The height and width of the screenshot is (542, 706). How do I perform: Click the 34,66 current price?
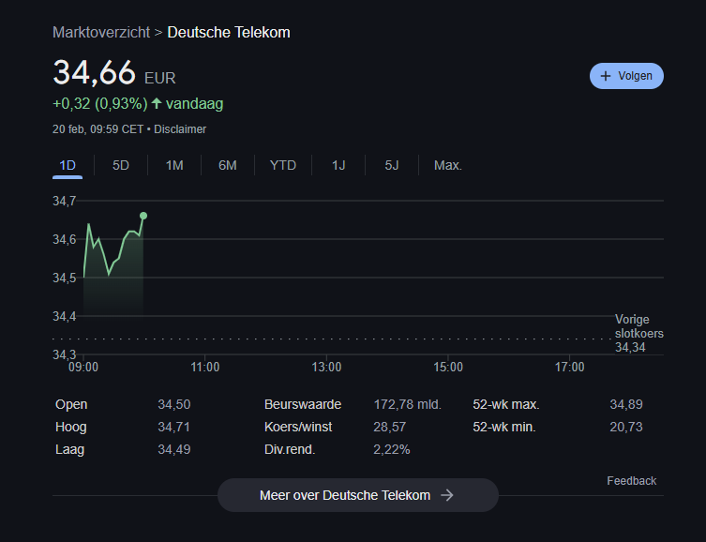(94, 72)
